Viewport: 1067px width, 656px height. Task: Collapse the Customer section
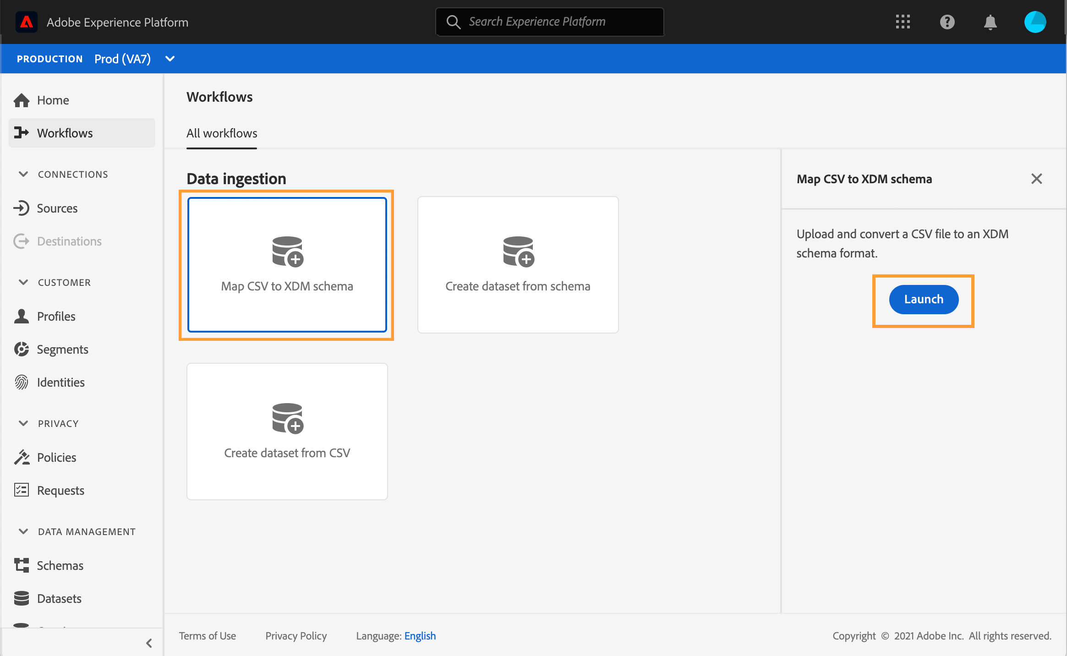coord(23,282)
